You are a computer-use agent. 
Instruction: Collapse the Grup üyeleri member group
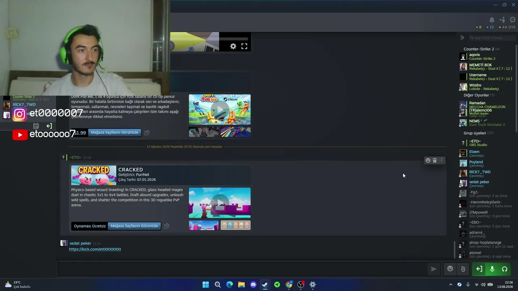pos(478,133)
